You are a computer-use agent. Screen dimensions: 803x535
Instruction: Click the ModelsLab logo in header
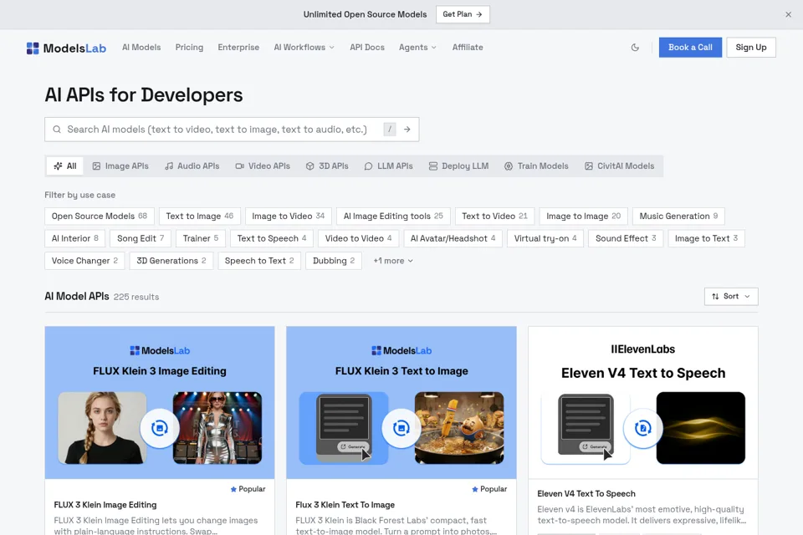67,48
